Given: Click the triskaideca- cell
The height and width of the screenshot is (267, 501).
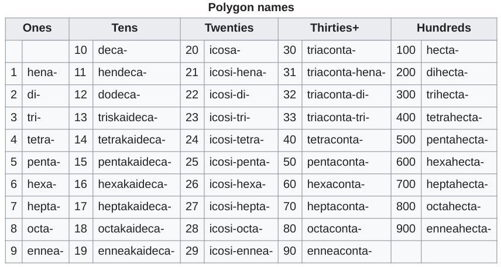Looking at the screenshot, I should click(x=127, y=118).
